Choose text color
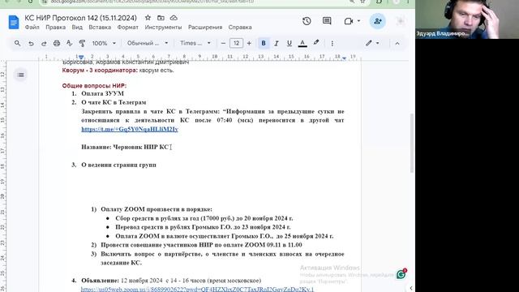This screenshot has width=519, height=292. click(x=302, y=43)
